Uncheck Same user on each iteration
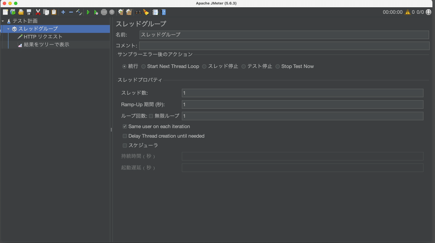This screenshot has width=435, height=243. click(x=125, y=126)
